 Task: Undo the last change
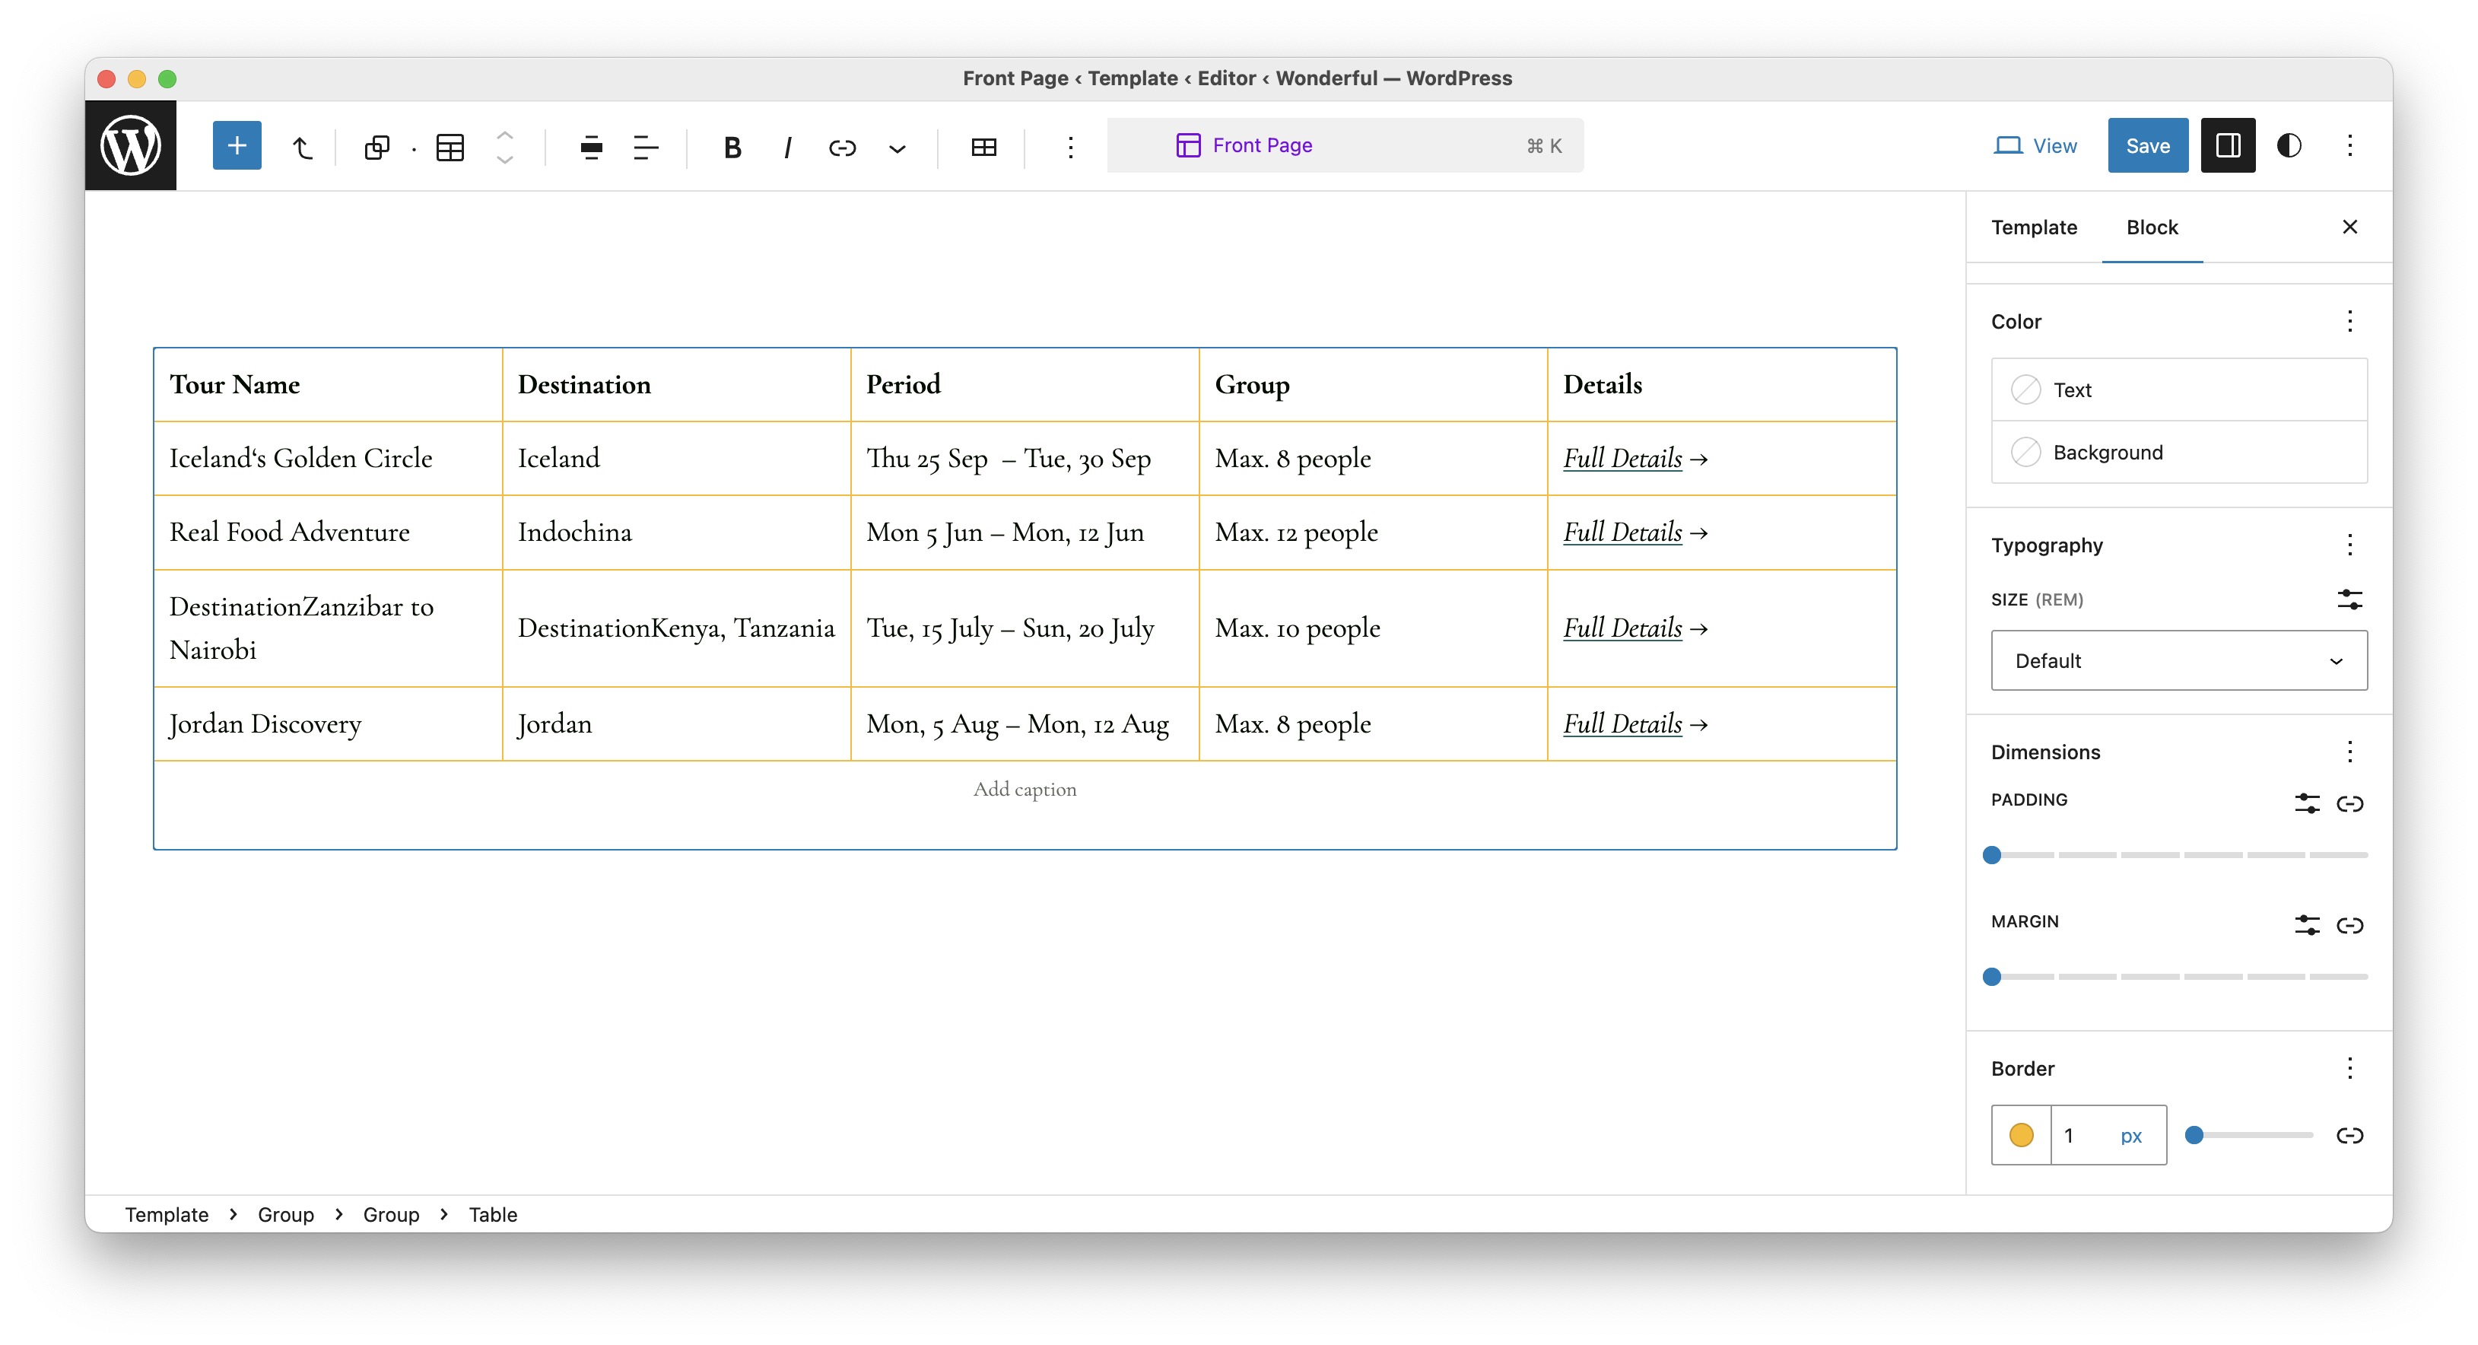(x=302, y=146)
